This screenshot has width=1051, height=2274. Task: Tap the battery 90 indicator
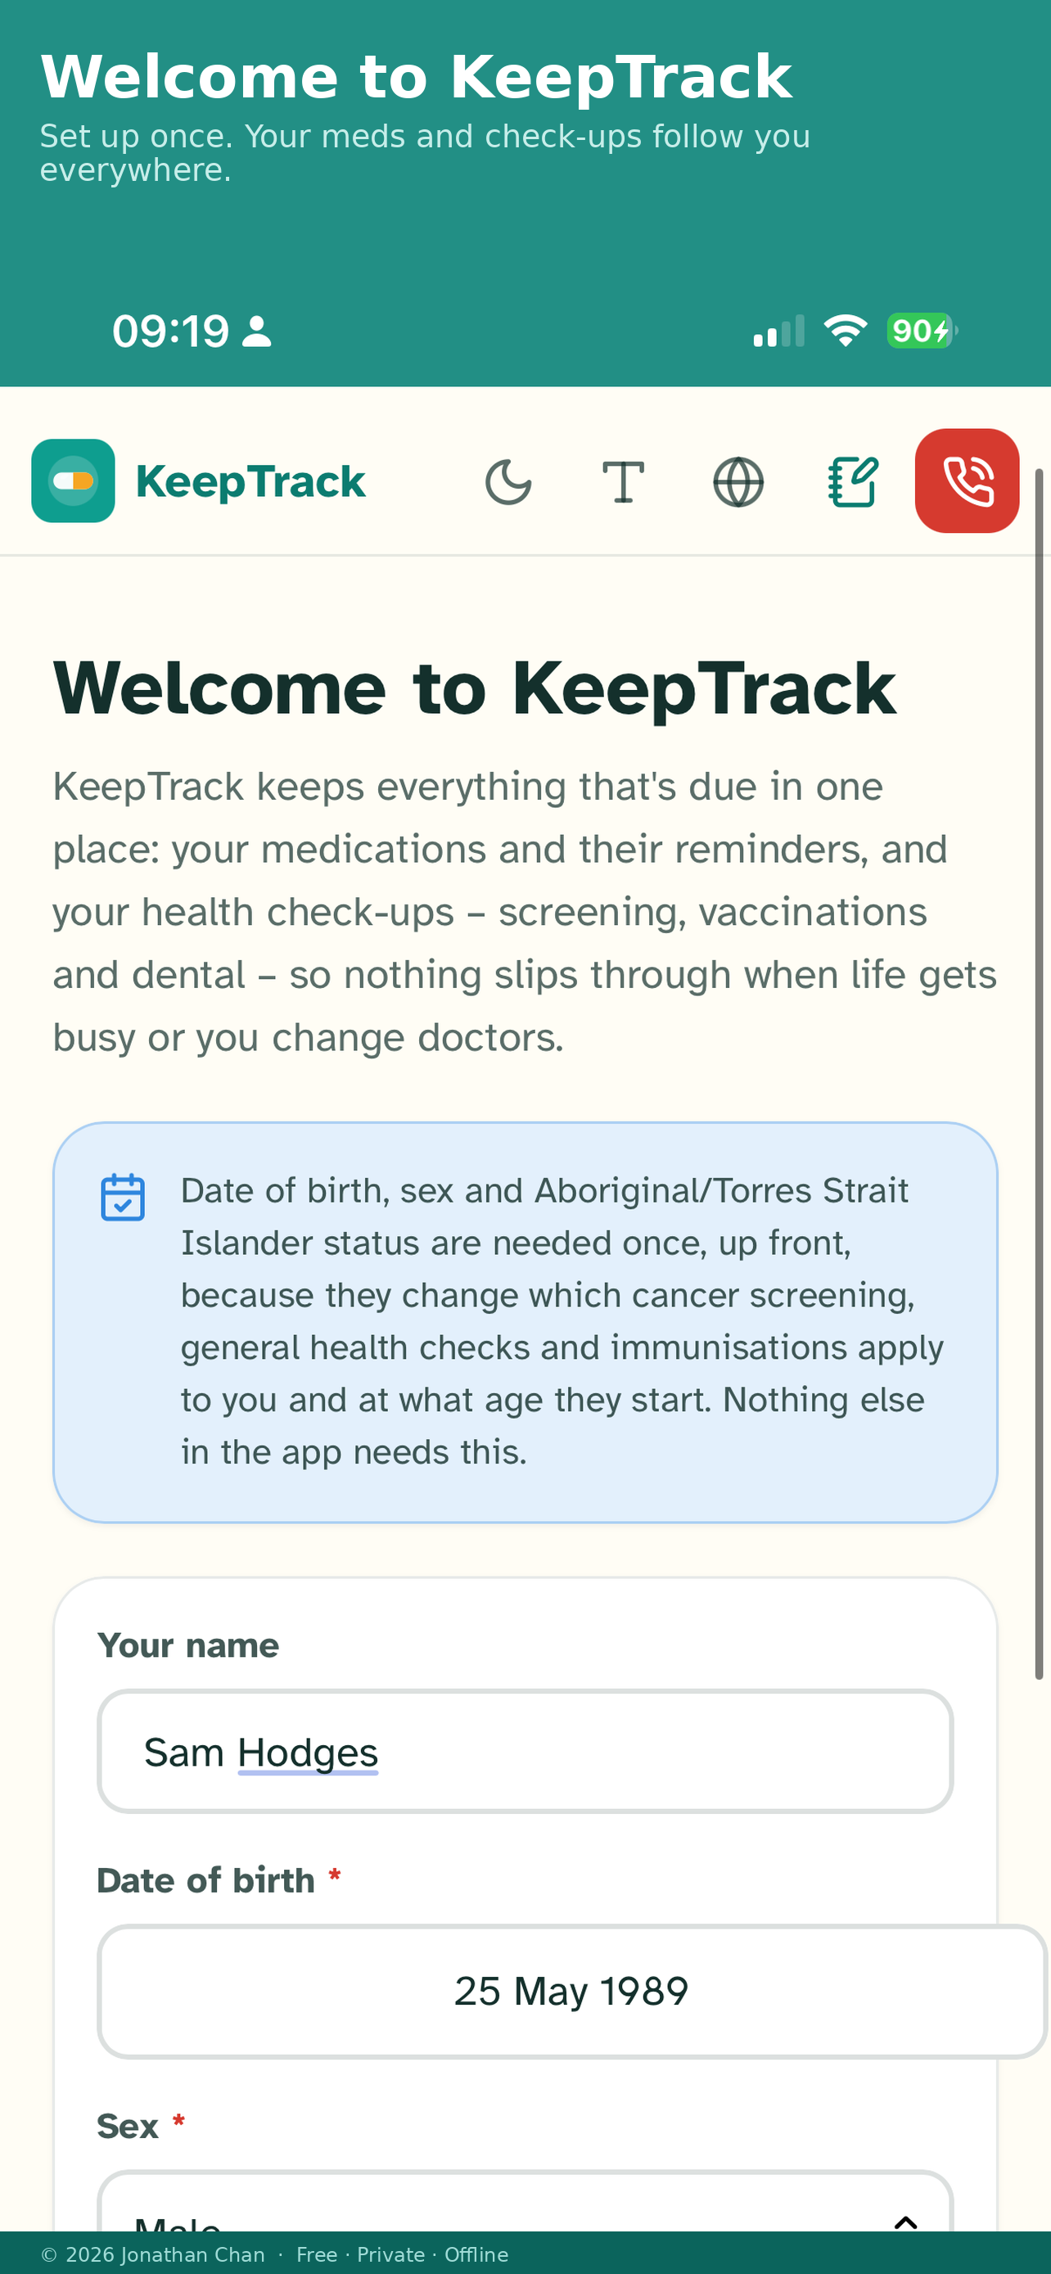pos(922,331)
